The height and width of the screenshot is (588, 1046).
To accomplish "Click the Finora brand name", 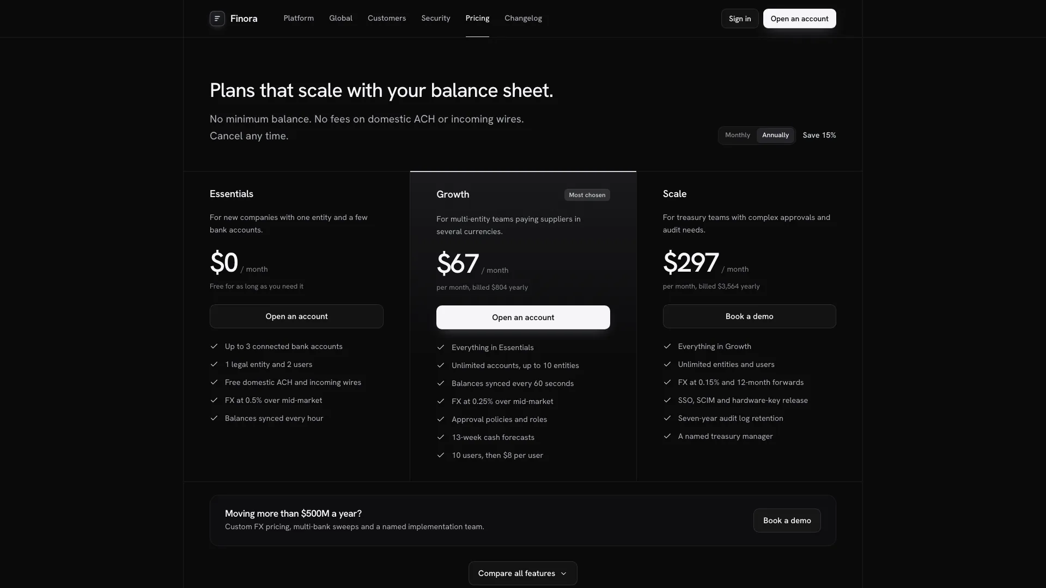I will pos(244,19).
